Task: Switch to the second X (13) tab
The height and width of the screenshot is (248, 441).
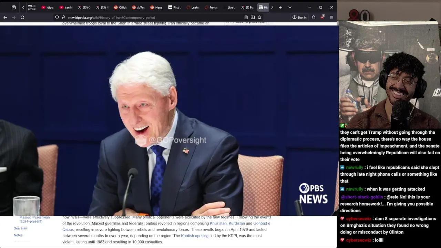Action: coord(103,7)
